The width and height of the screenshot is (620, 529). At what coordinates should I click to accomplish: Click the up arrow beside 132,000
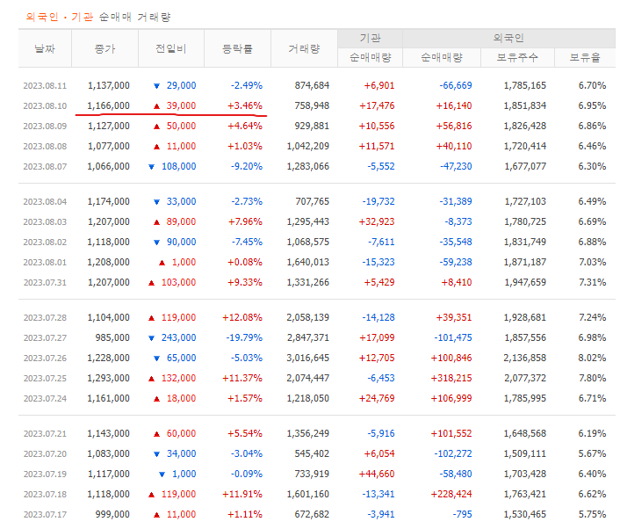[x=151, y=379]
